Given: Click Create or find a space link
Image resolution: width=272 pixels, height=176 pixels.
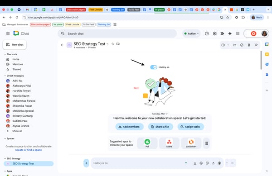Looking at the screenshot, I should (x=29, y=150).
